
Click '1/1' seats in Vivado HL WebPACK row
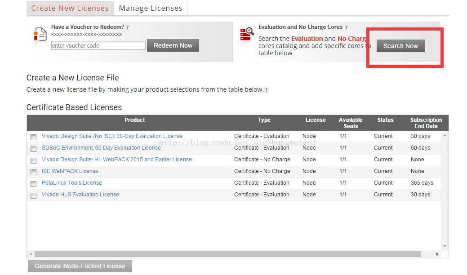343,159
